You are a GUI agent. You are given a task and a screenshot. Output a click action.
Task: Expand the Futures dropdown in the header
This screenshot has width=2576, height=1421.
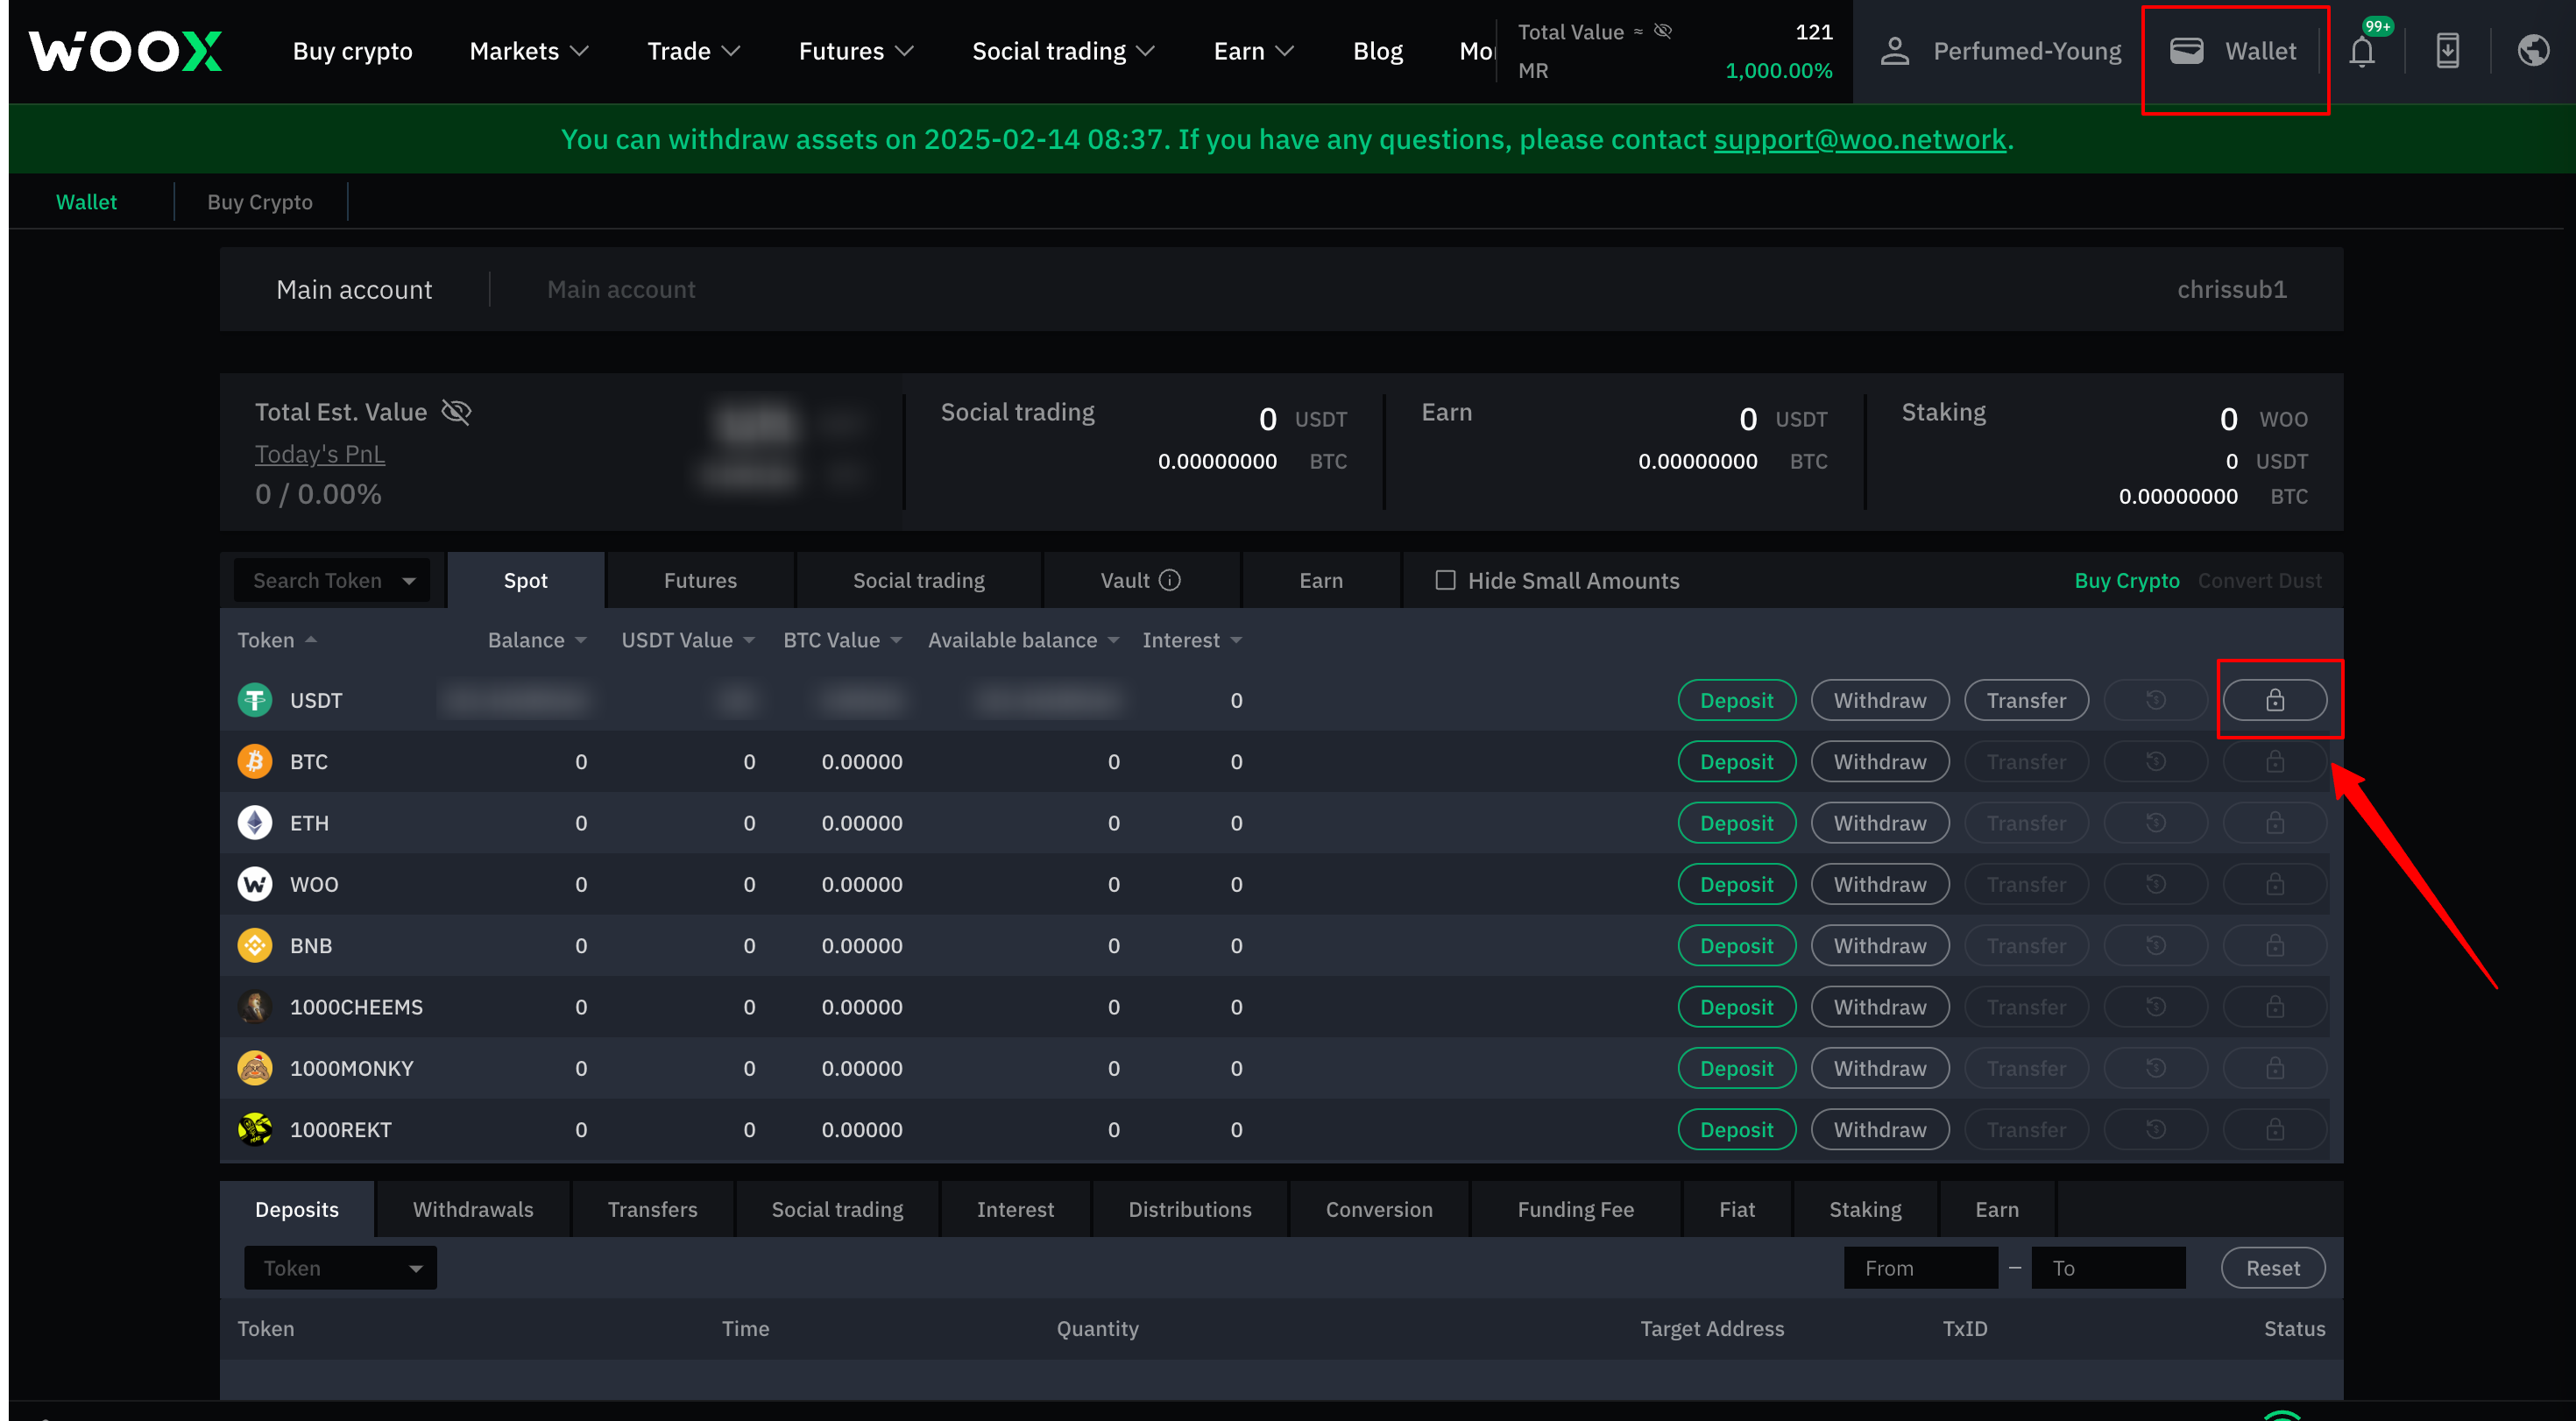click(x=856, y=51)
